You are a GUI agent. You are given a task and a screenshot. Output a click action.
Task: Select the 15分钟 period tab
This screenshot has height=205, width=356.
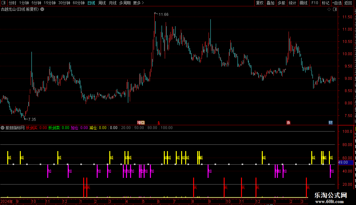click(x=50, y=3)
